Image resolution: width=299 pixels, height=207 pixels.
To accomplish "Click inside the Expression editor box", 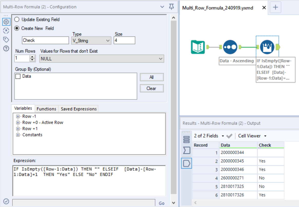I will pyautogui.click(x=87, y=180).
